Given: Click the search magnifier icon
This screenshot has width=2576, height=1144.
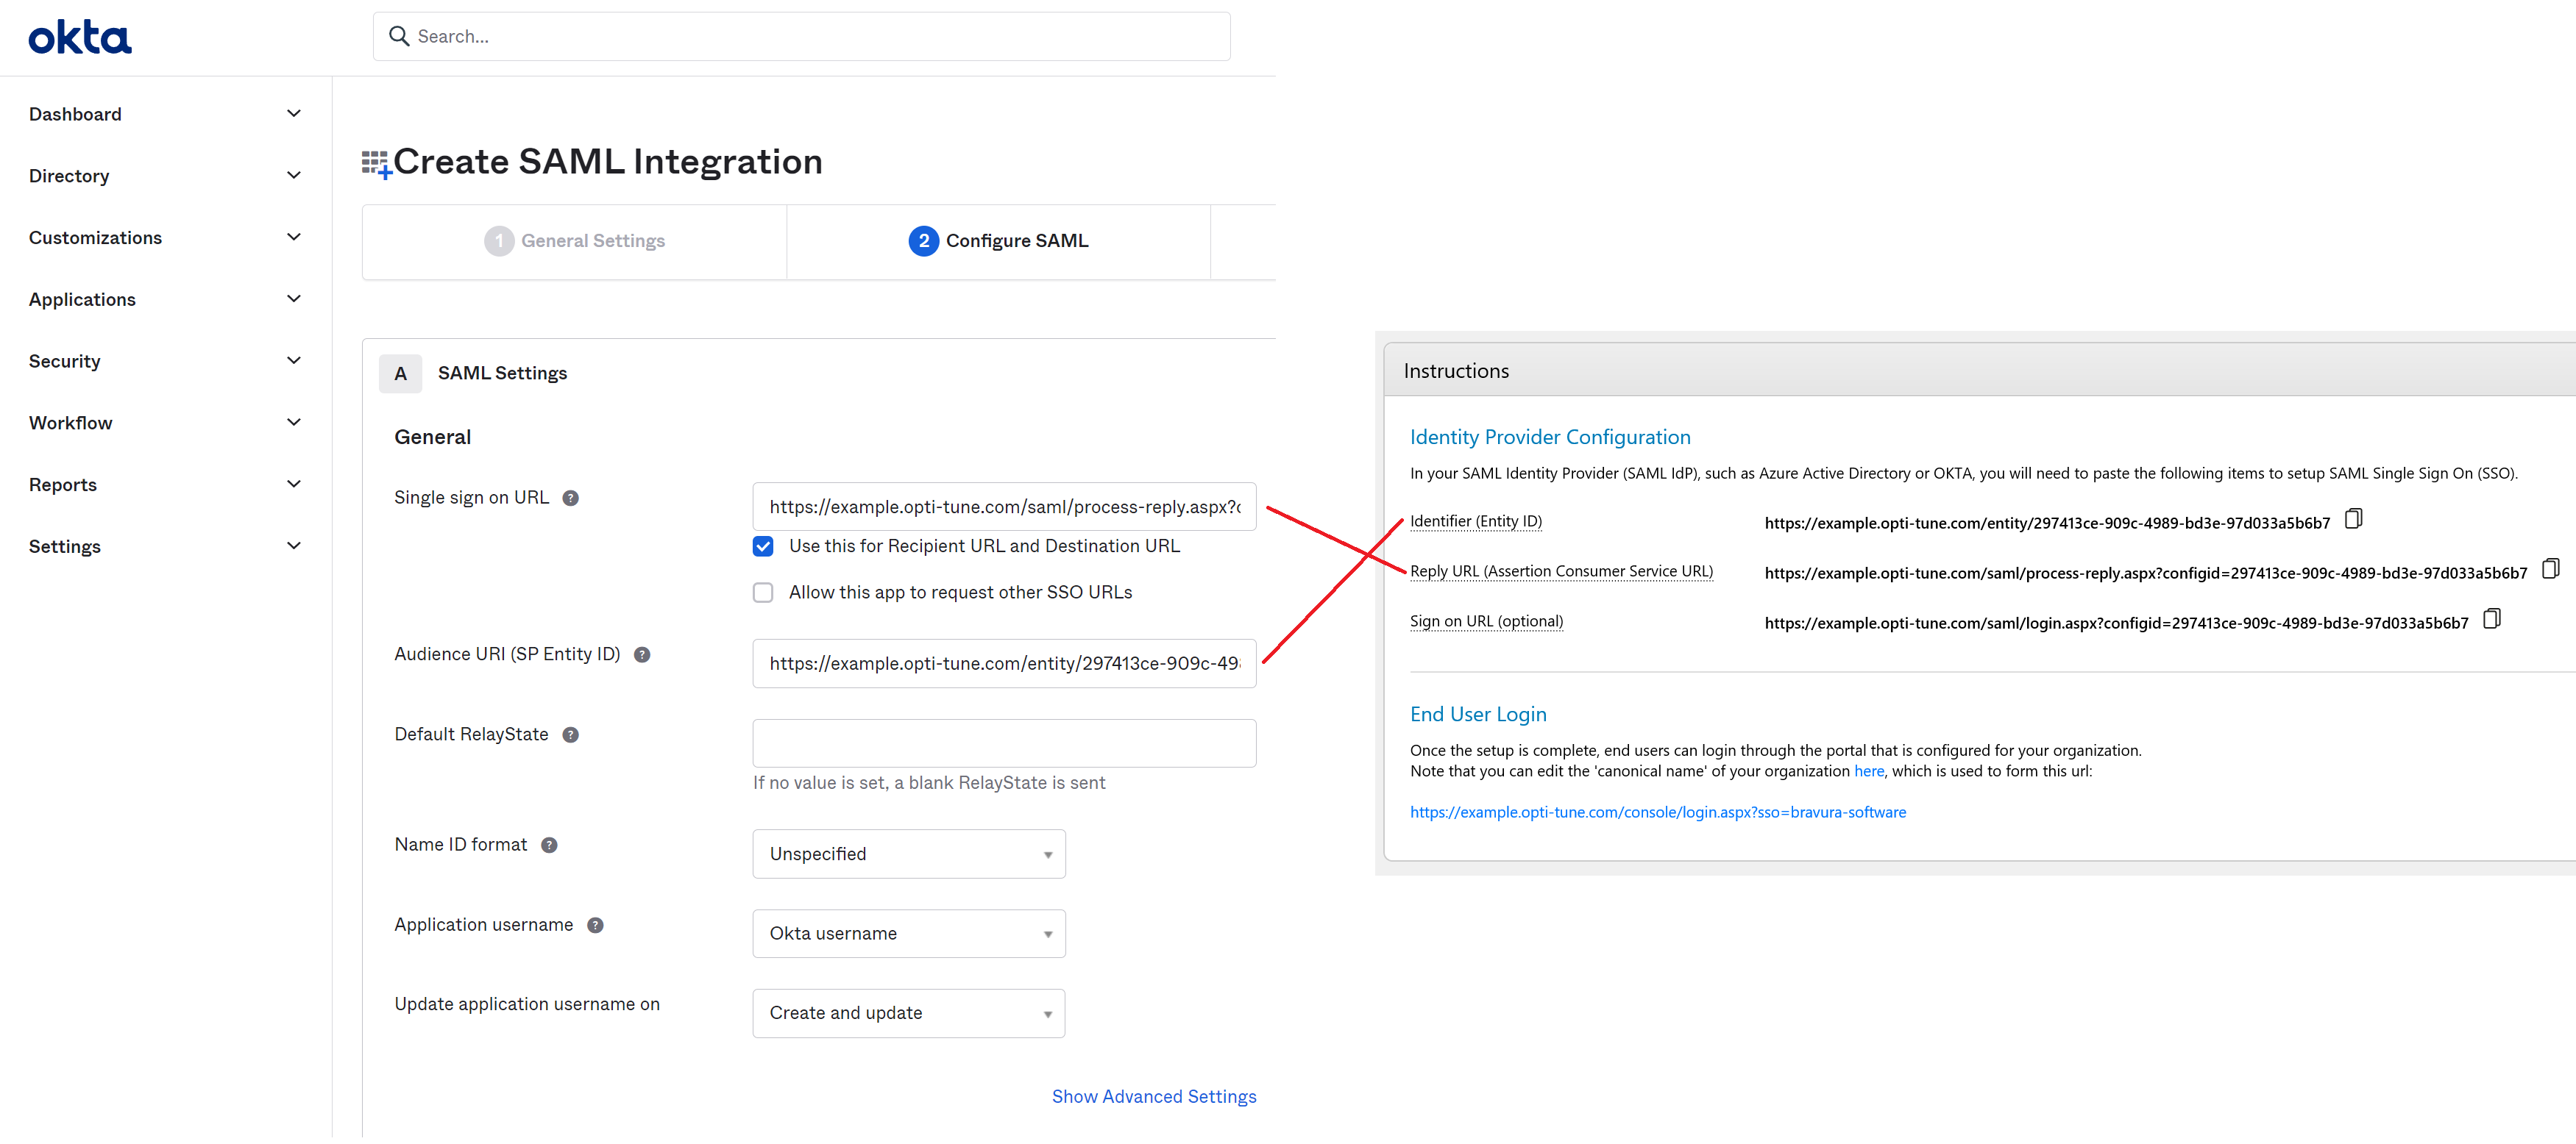Looking at the screenshot, I should coord(399,36).
